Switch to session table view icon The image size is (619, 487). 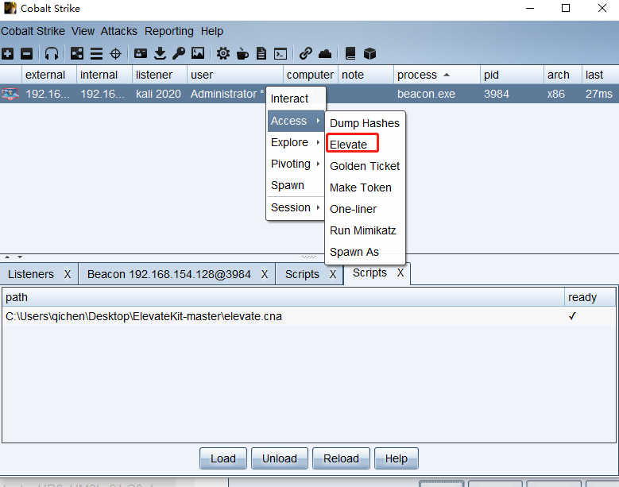96,53
